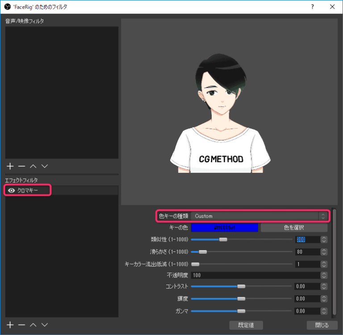Move effect filter up with arrow icon
This screenshot has width=343, height=335.
click(x=33, y=325)
